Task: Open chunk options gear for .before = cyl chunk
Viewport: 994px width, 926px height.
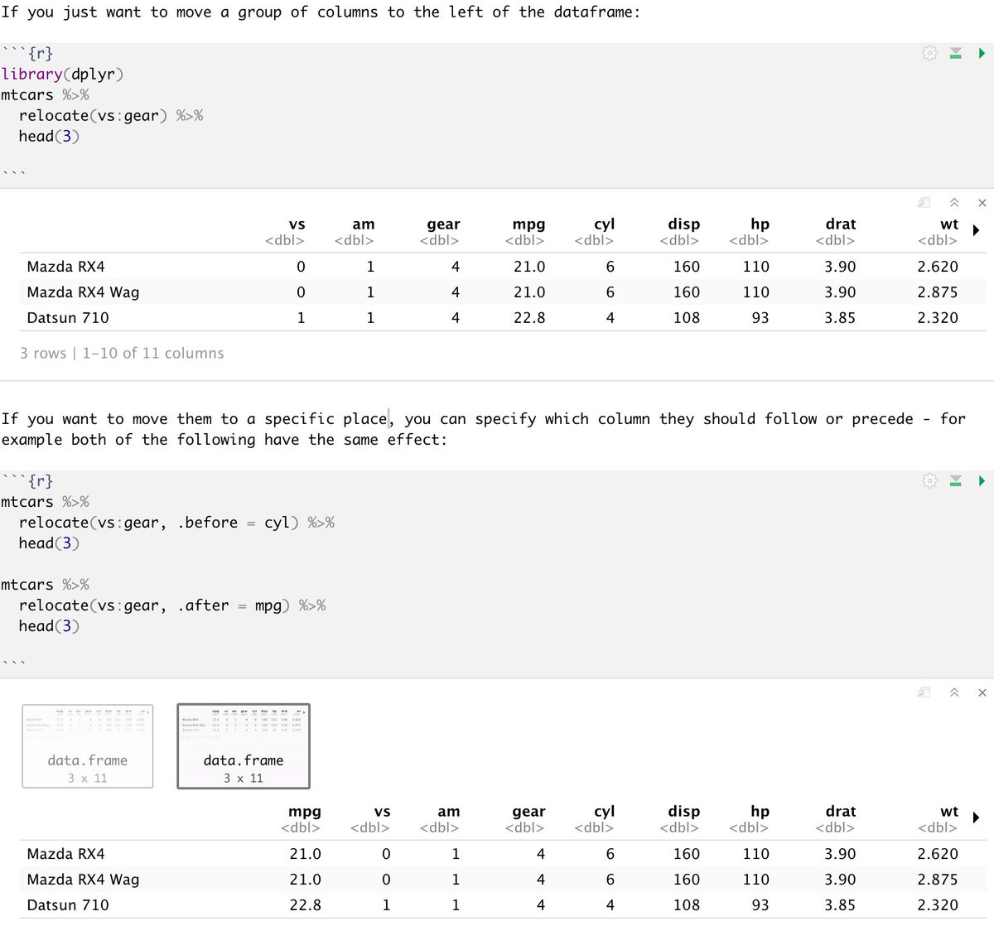Action: point(929,480)
